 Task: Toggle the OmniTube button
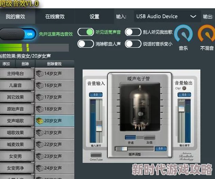[96, 155]
